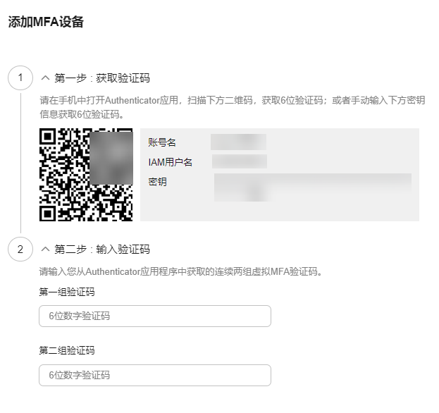Click the 第二组验证码 field label

[67, 350]
